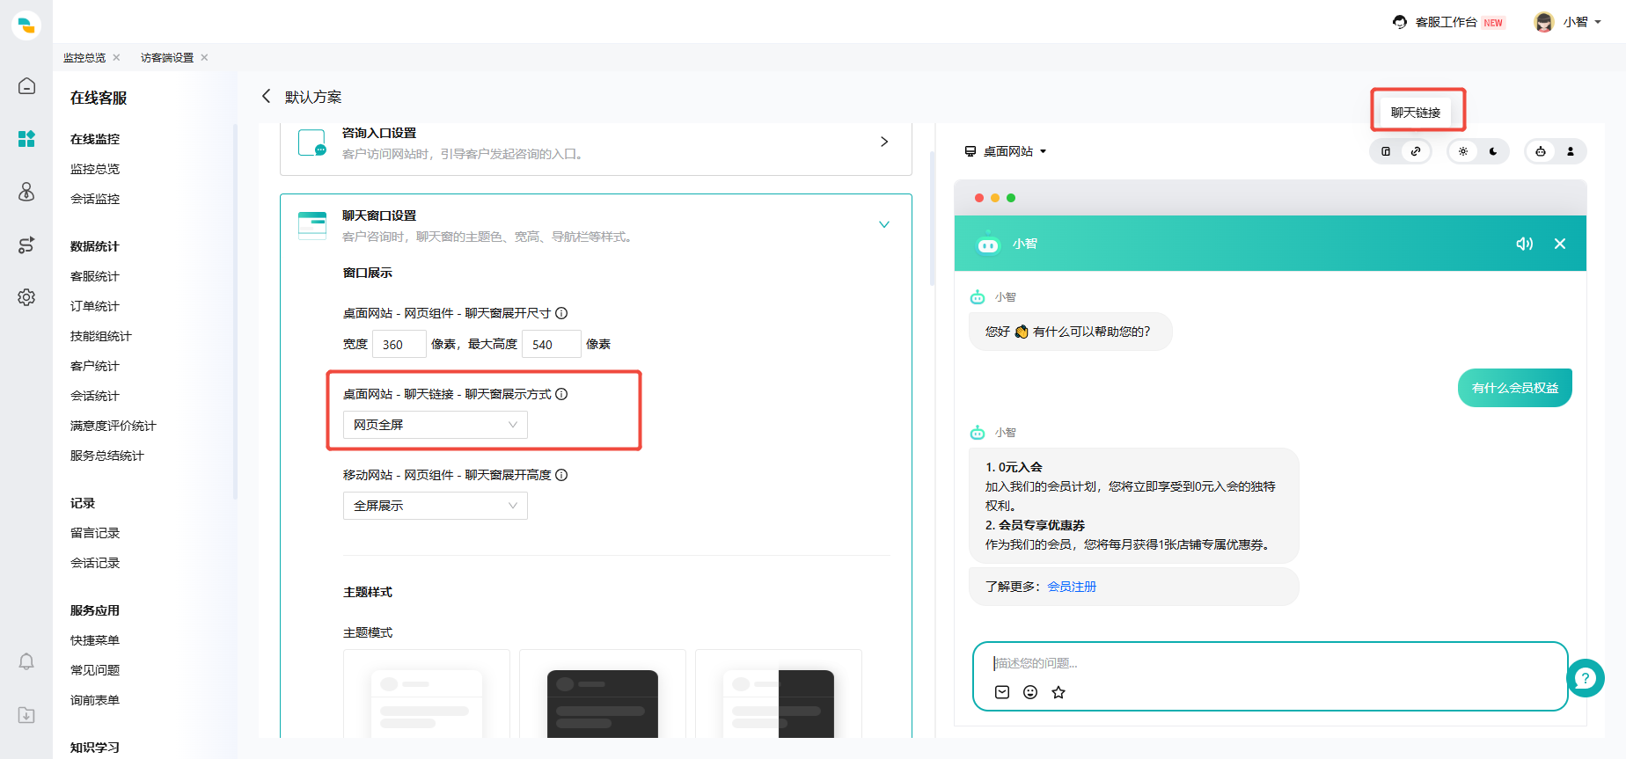Select light theme sun icon in preview

pos(1463,151)
